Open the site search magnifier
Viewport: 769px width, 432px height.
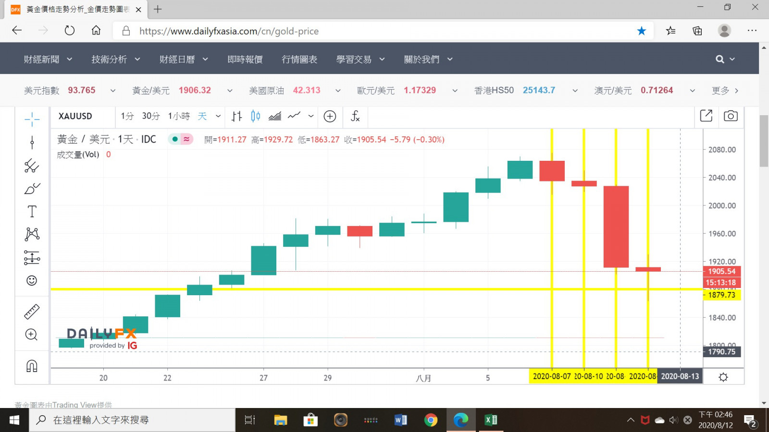pyautogui.click(x=719, y=59)
